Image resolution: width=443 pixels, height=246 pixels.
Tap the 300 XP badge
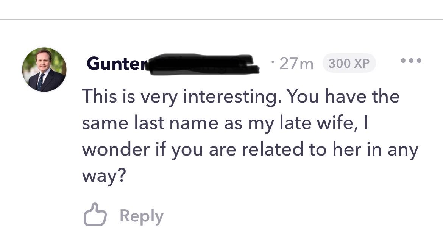[x=349, y=64]
